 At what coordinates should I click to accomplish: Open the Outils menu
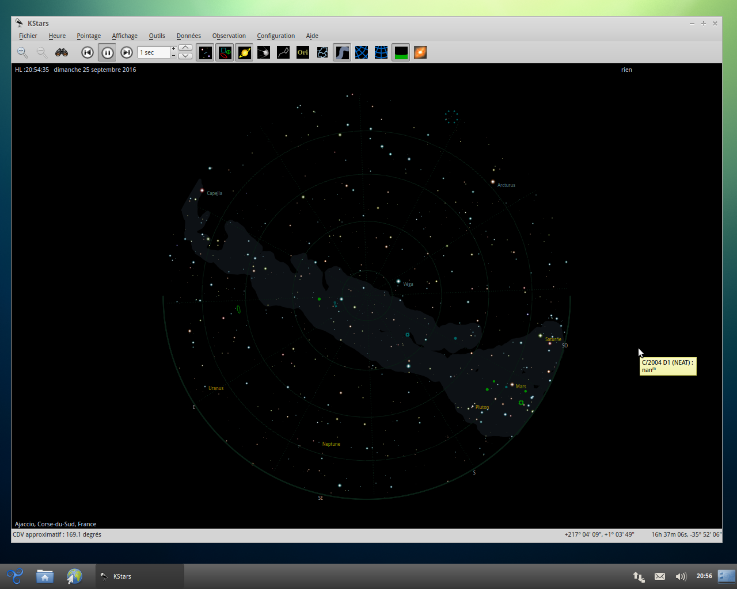(157, 36)
